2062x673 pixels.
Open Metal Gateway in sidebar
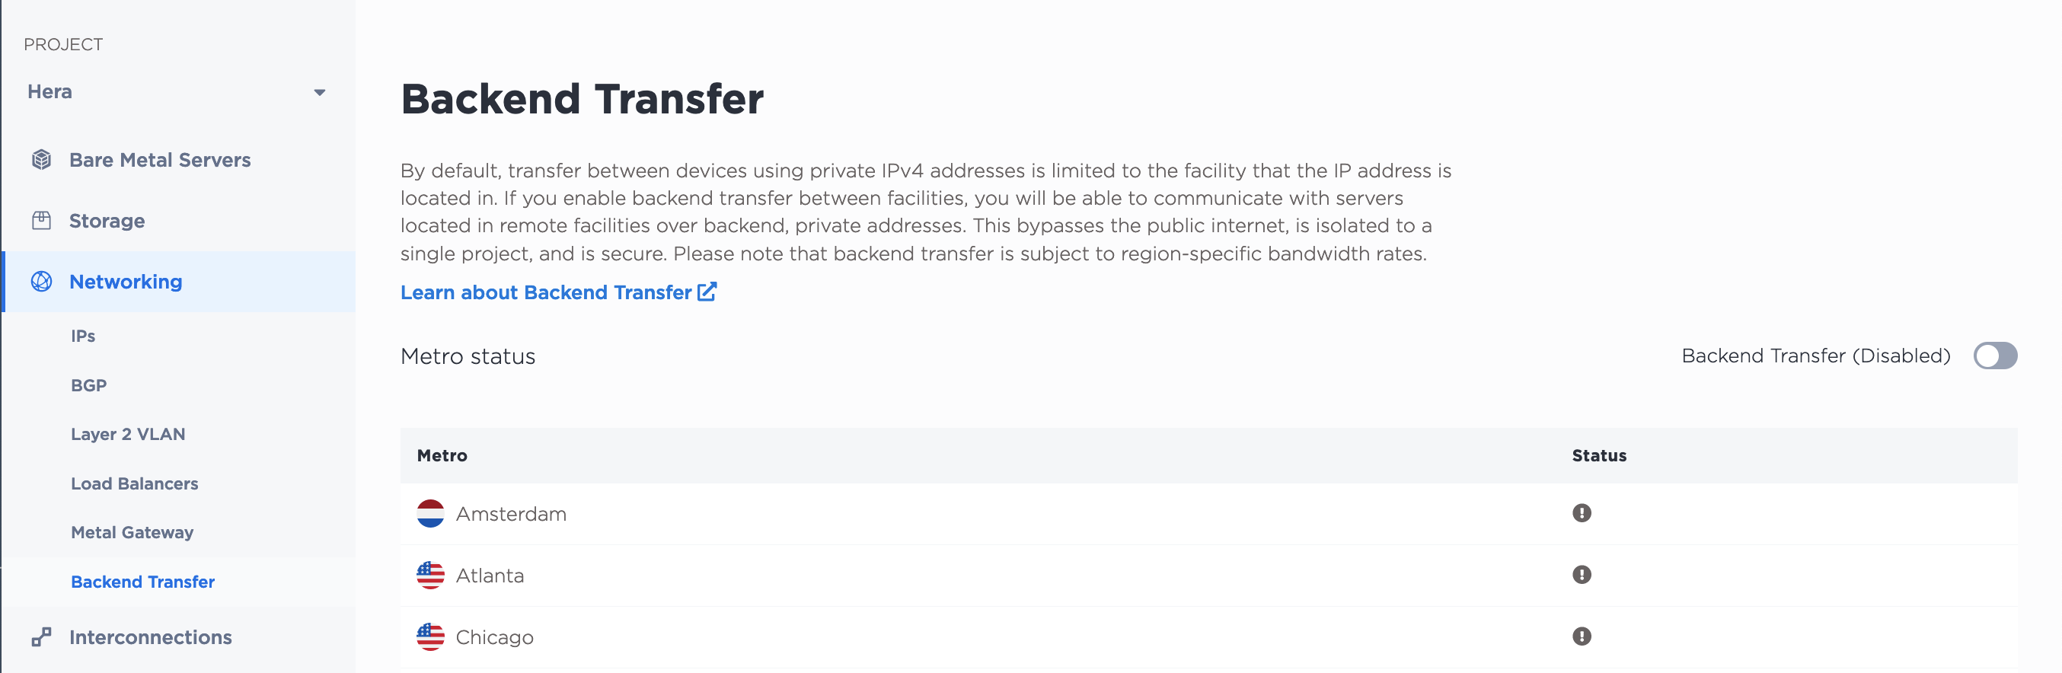(132, 532)
